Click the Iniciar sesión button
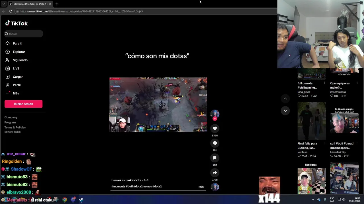 coord(23,104)
